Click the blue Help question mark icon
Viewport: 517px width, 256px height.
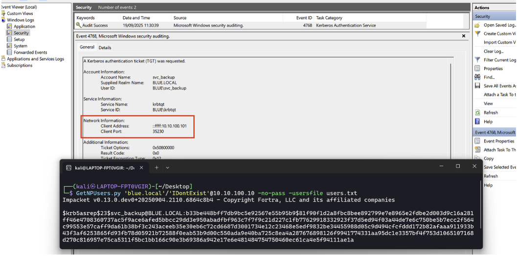477,121
